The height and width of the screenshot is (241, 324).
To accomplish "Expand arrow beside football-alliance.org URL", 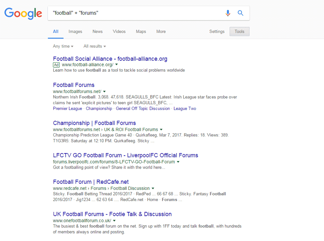I will pyautogui.click(x=117, y=65).
